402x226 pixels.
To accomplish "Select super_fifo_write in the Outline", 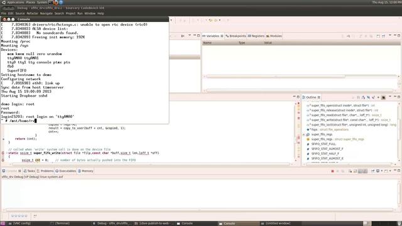I will [349, 120].
